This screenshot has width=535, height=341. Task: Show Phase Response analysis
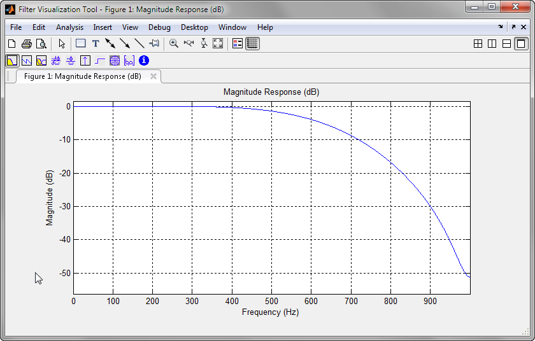[27, 61]
